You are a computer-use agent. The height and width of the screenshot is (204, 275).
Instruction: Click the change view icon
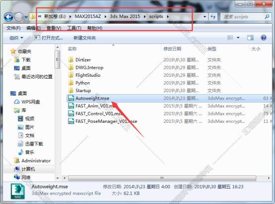pyautogui.click(x=230, y=38)
